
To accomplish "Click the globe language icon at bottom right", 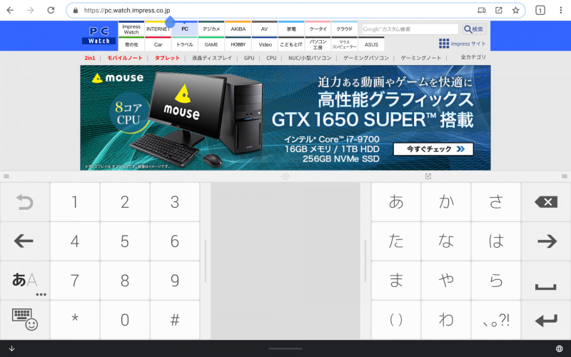I will [x=560, y=348].
